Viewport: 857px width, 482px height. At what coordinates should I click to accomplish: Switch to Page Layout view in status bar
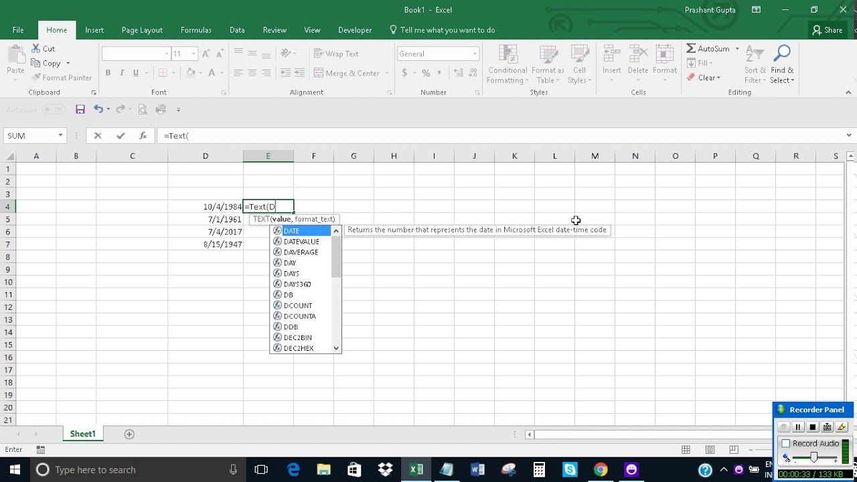(710, 450)
